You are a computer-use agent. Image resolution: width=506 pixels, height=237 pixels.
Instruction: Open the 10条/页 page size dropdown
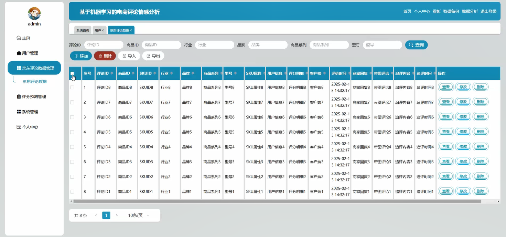[x=138, y=215]
